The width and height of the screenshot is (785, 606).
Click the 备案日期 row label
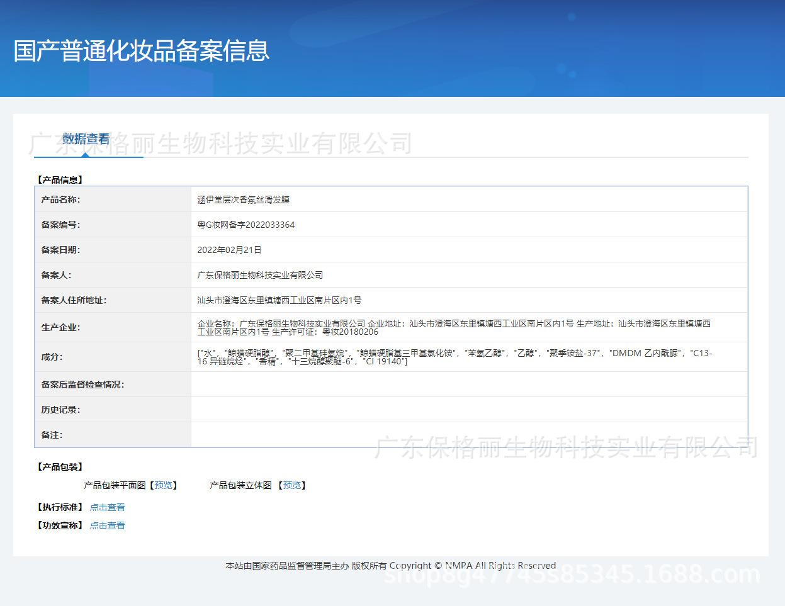click(60, 250)
